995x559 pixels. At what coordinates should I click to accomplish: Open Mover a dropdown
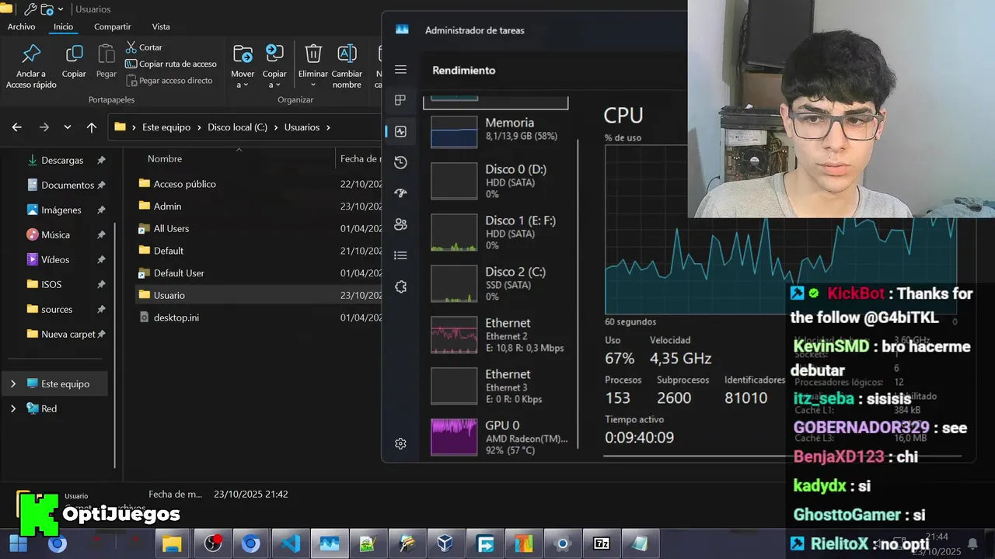tap(243, 79)
